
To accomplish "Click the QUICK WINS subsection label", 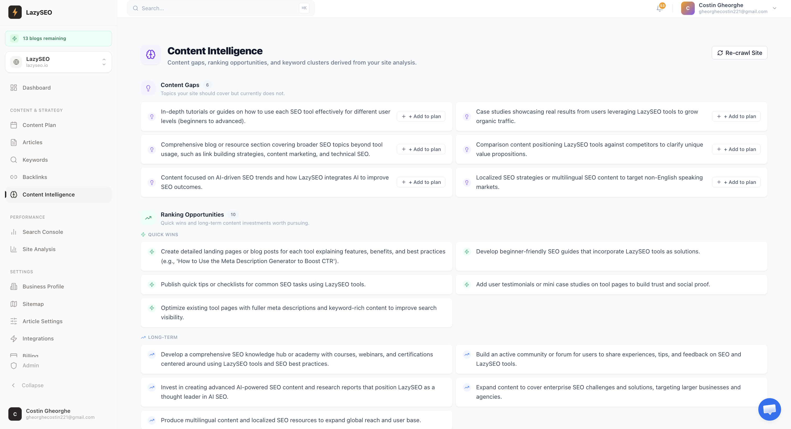I will pyautogui.click(x=163, y=235).
